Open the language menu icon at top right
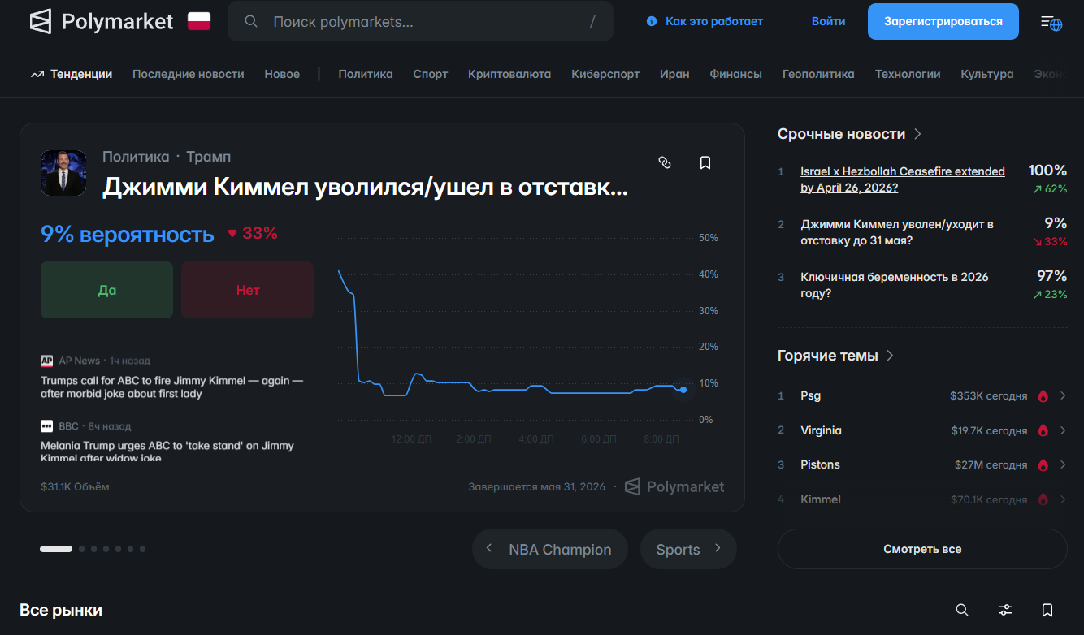 coord(1051,22)
